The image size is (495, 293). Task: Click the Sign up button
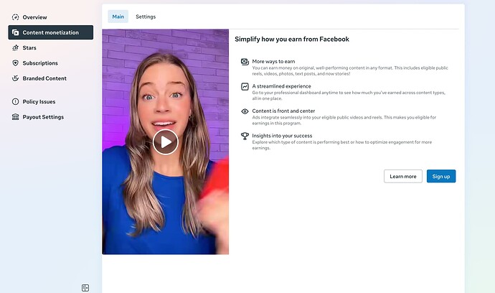pos(441,176)
